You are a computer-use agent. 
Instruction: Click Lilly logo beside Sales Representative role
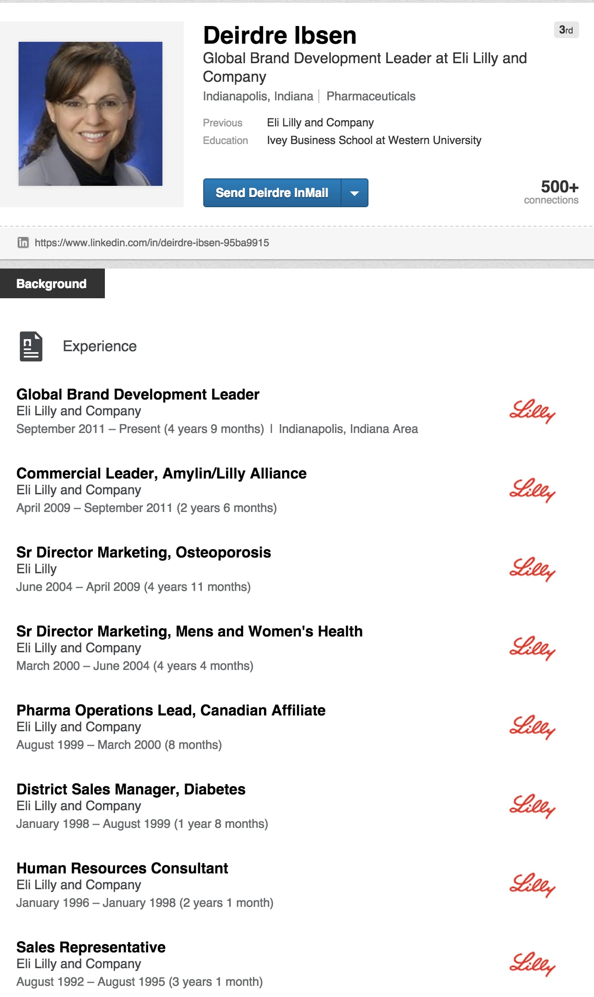pos(532,964)
